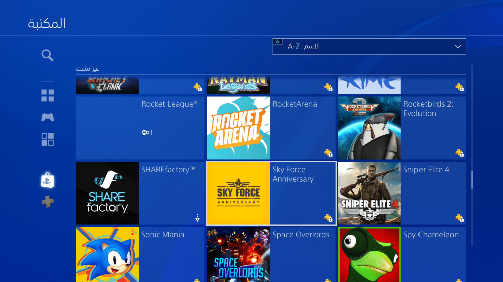Open RiME cover thumbnail
This screenshot has width=503, height=282.
(x=369, y=85)
